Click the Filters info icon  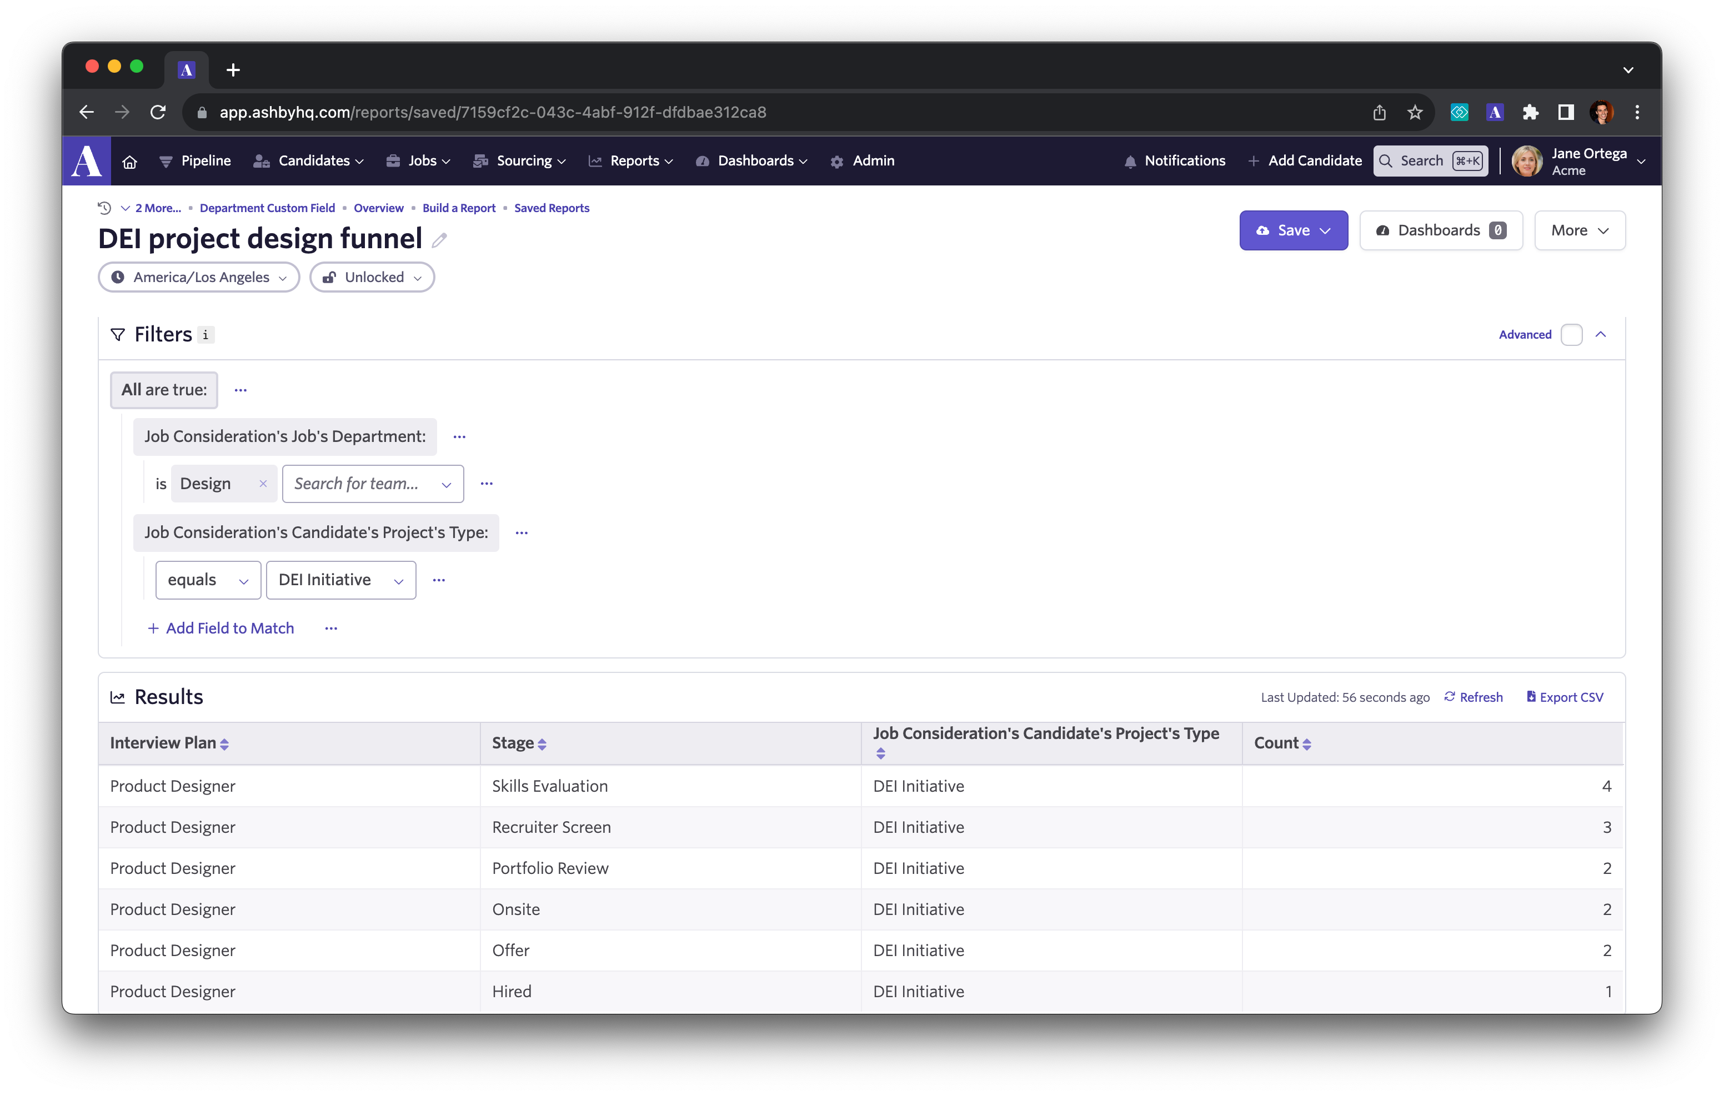tap(206, 335)
